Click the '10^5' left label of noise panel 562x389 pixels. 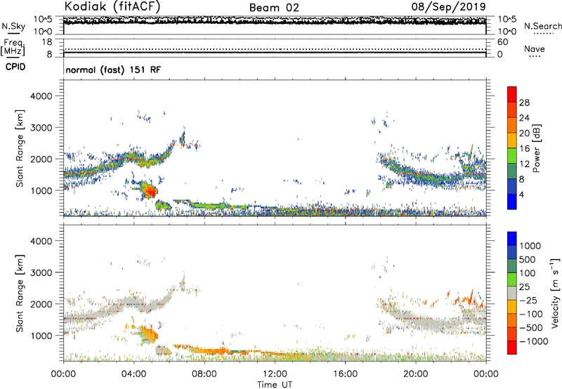coord(43,19)
